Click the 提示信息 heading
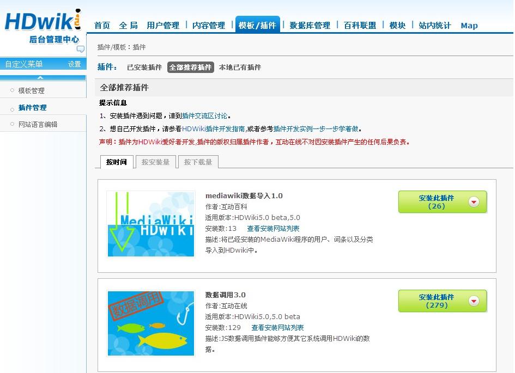The height and width of the screenshot is (373, 515). point(113,103)
